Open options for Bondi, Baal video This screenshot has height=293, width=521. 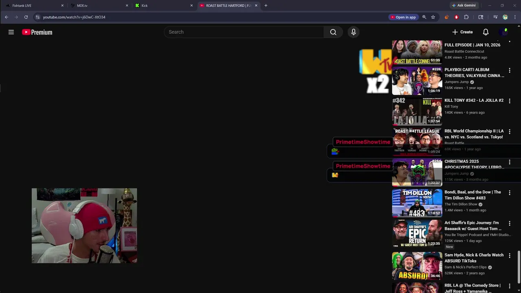pyautogui.click(x=509, y=193)
